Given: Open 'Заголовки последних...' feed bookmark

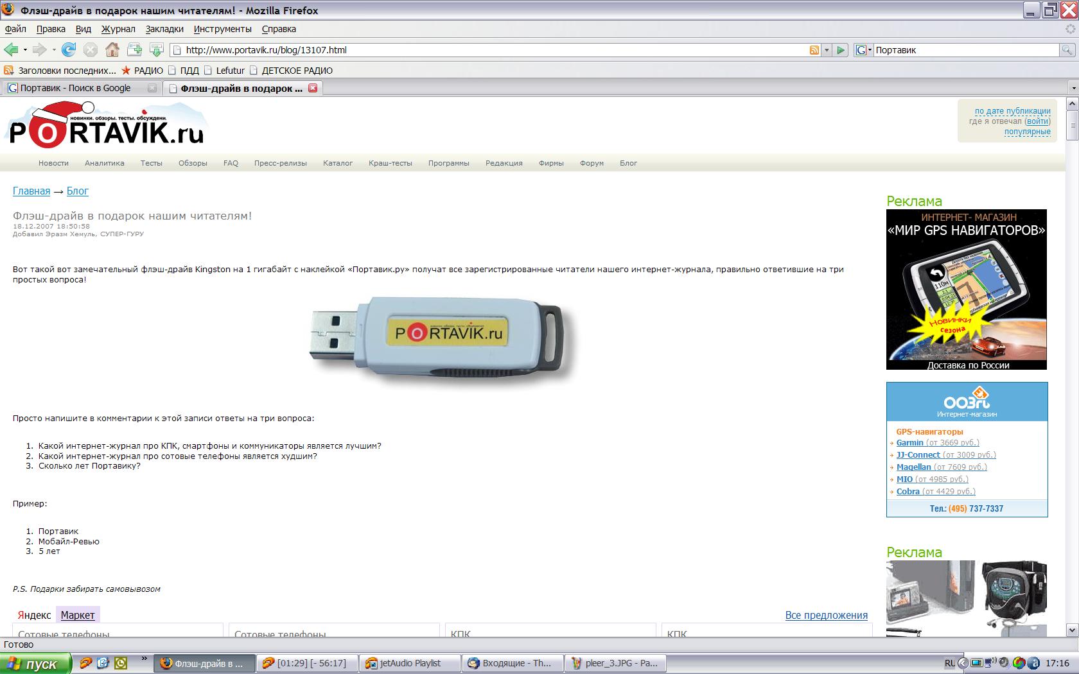Looking at the screenshot, I should [x=60, y=71].
